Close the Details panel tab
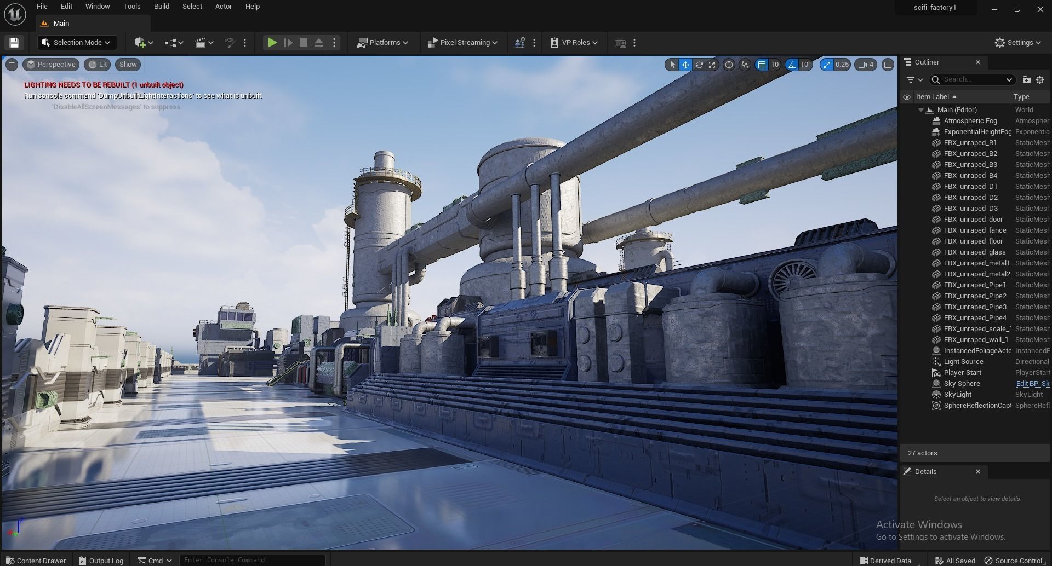This screenshot has width=1052, height=566. pos(978,472)
